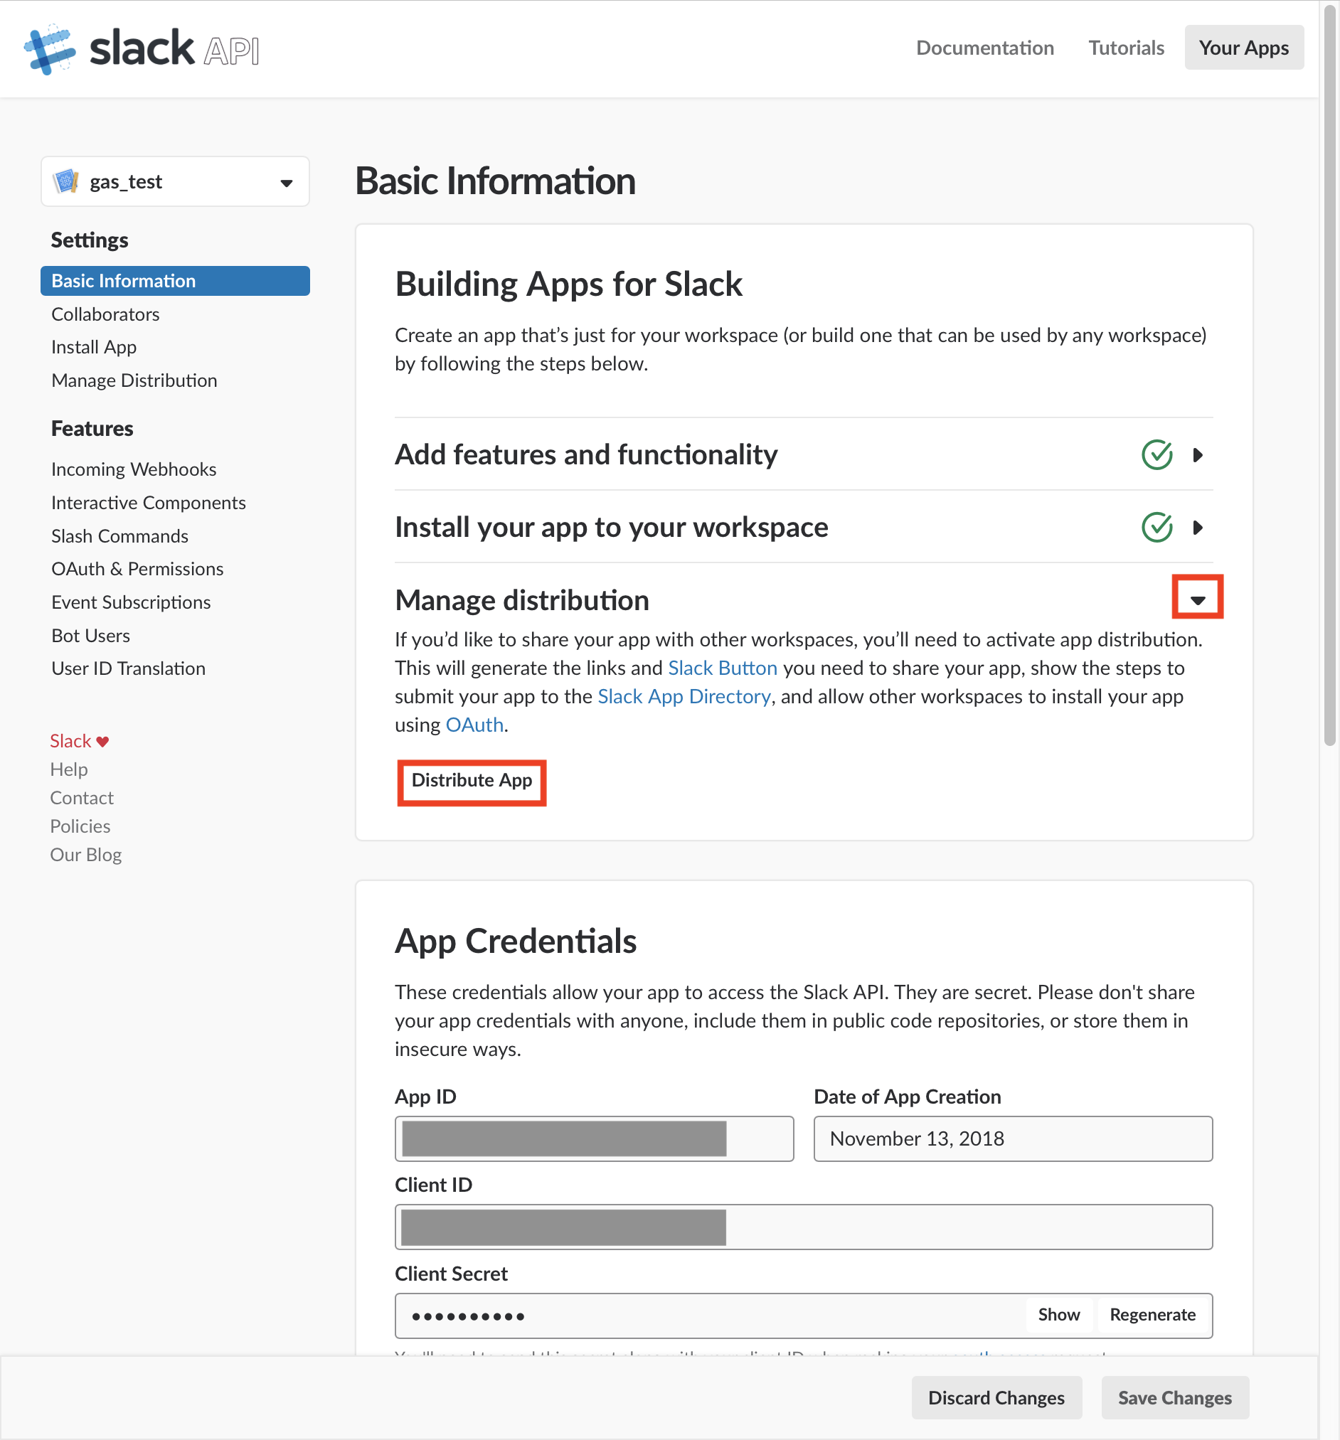This screenshot has width=1340, height=1440.
Task: Click the green checkmark beside Add features
Action: coord(1156,455)
